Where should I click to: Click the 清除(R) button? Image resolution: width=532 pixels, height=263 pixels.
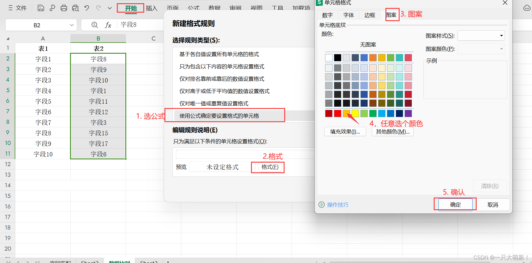point(490,186)
